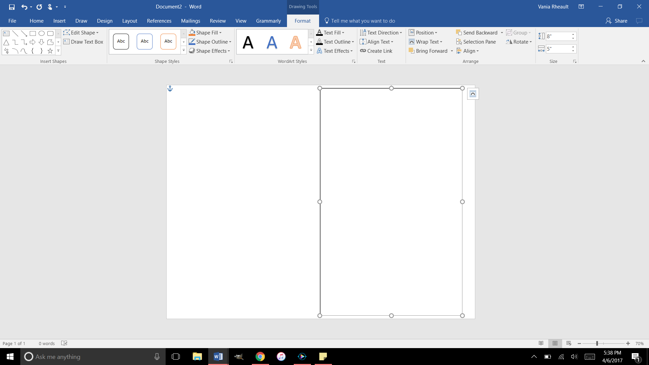Viewport: 649px width, 365px height.
Task: Click Draw Text Box button
Action: click(83, 42)
